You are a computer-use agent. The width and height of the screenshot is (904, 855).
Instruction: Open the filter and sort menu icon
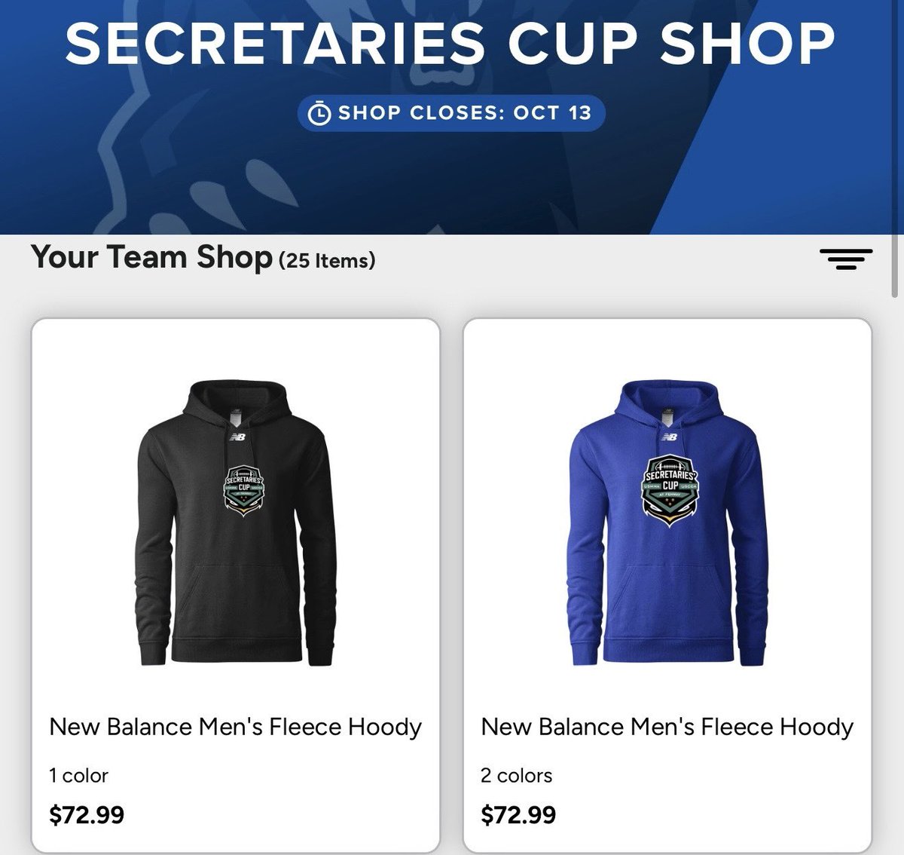(846, 259)
